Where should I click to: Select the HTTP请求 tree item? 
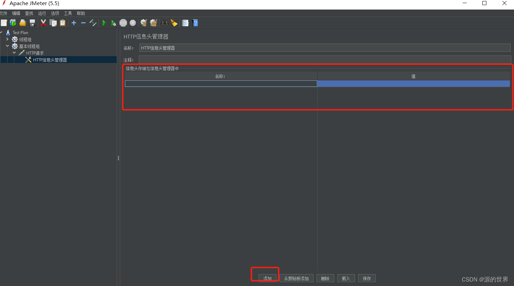coord(35,53)
